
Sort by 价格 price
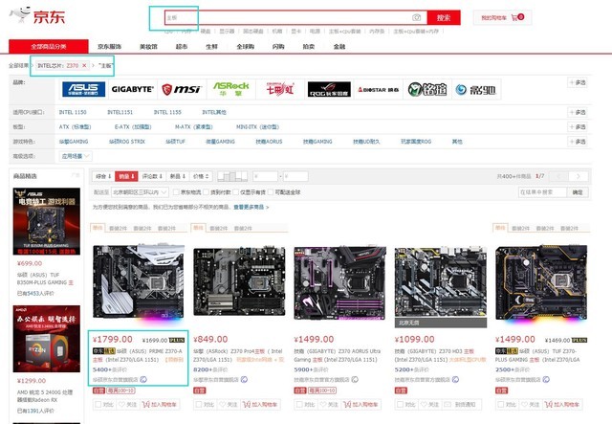(x=202, y=177)
